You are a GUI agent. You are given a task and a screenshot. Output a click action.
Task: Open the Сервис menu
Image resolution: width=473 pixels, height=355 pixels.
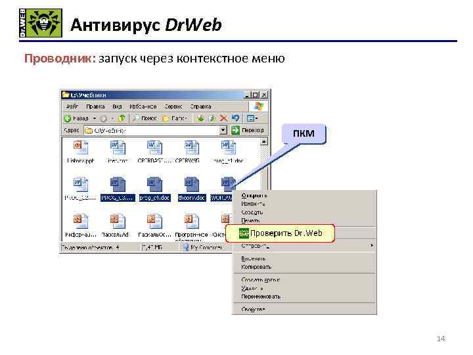coord(173,106)
